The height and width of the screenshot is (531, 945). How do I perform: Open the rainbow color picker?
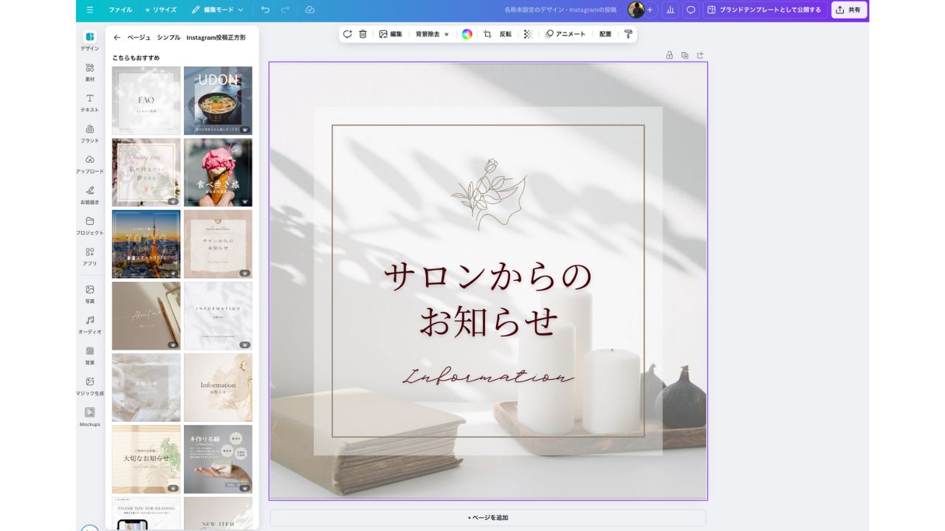[x=467, y=34]
